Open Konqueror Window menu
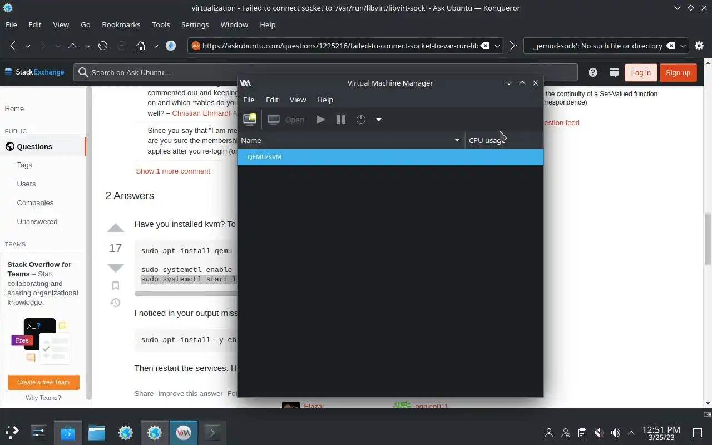Screen dimensions: 712x445 pos(234,24)
